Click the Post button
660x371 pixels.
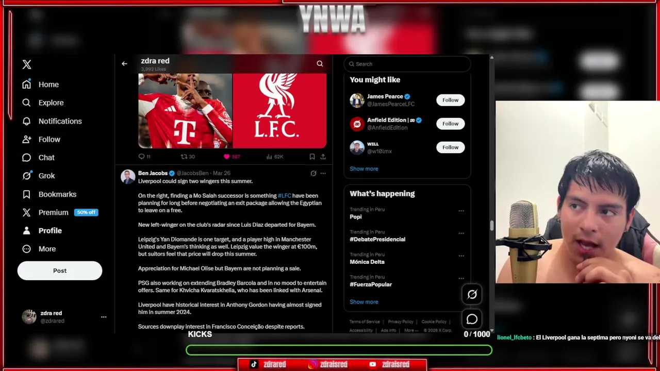60,271
